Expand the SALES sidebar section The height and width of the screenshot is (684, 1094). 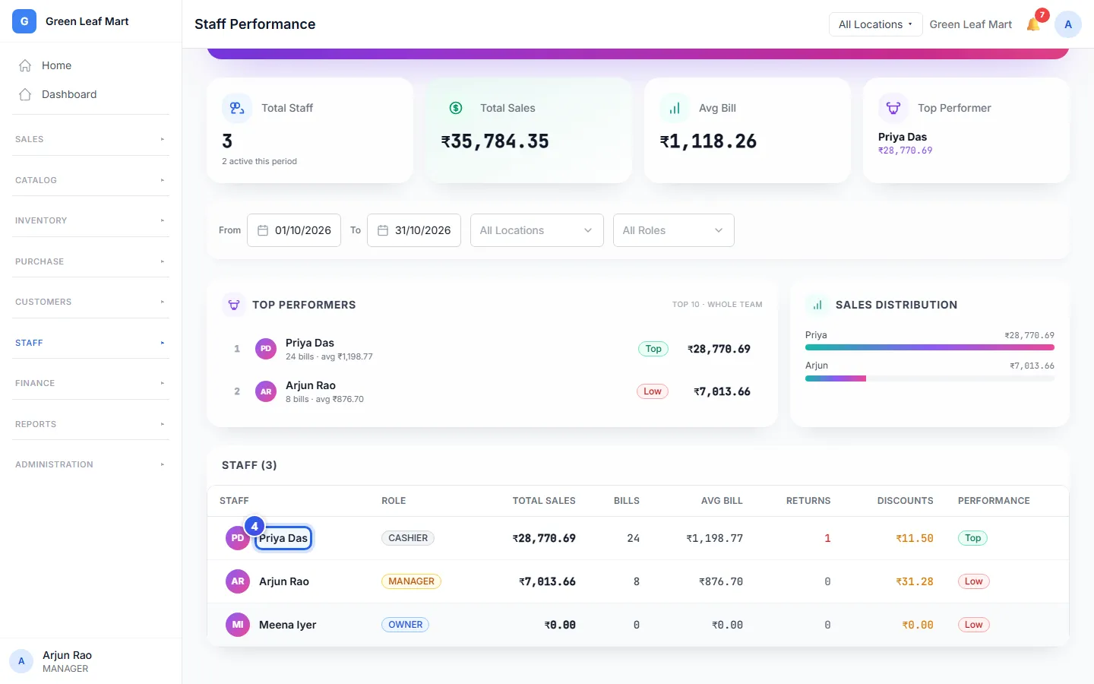90,139
